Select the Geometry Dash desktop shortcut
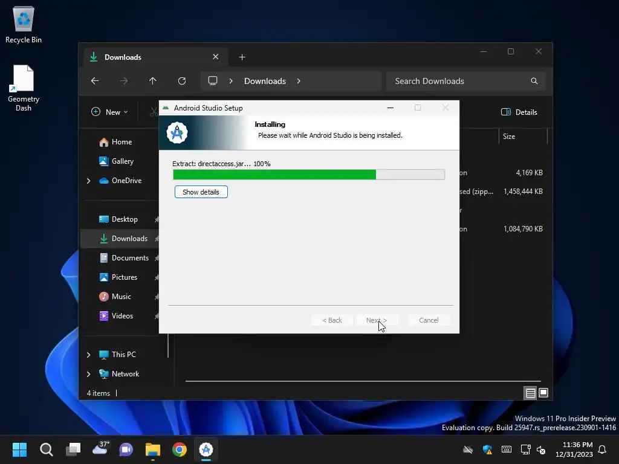 pyautogui.click(x=24, y=88)
